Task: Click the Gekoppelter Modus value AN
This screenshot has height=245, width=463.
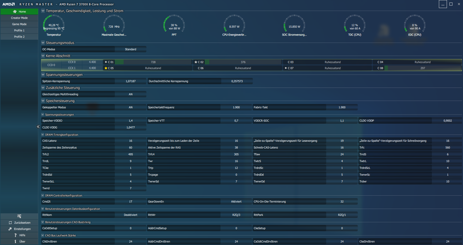Action: [131, 107]
